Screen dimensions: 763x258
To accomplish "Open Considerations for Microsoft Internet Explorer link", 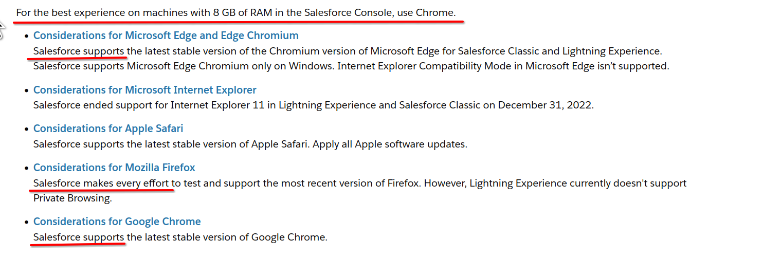I will pos(145,90).
